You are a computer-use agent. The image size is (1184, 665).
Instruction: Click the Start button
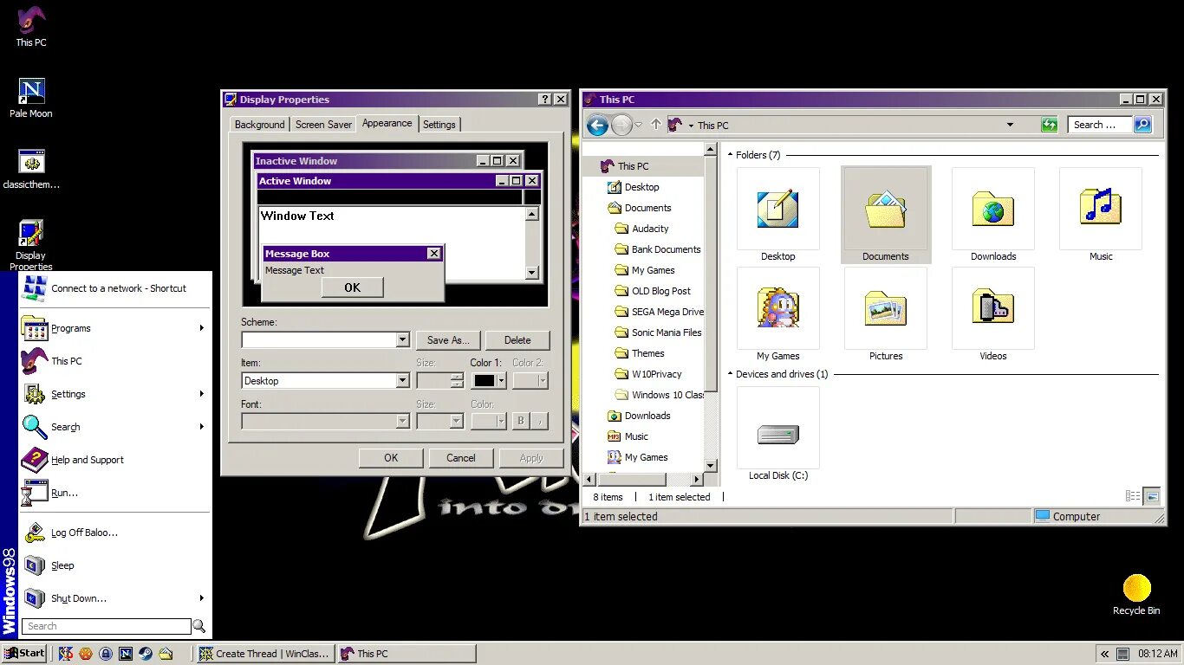point(24,654)
